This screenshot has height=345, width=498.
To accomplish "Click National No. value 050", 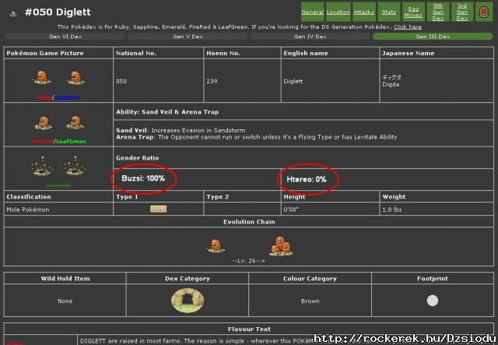I will click(121, 82).
